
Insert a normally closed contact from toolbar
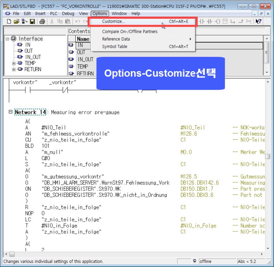tap(210, 22)
